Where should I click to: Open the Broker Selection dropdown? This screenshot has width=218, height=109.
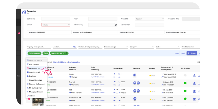(56, 25)
